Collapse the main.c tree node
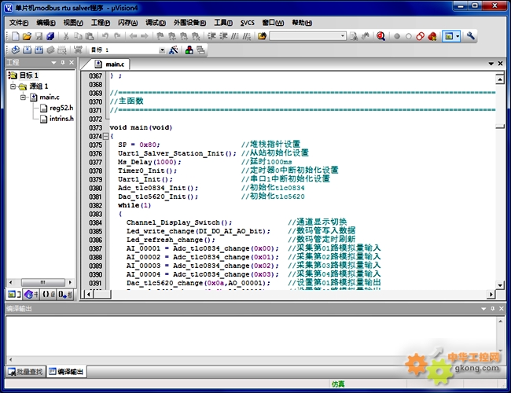Viewport: 511px width, 393px height. coord(23,97)
